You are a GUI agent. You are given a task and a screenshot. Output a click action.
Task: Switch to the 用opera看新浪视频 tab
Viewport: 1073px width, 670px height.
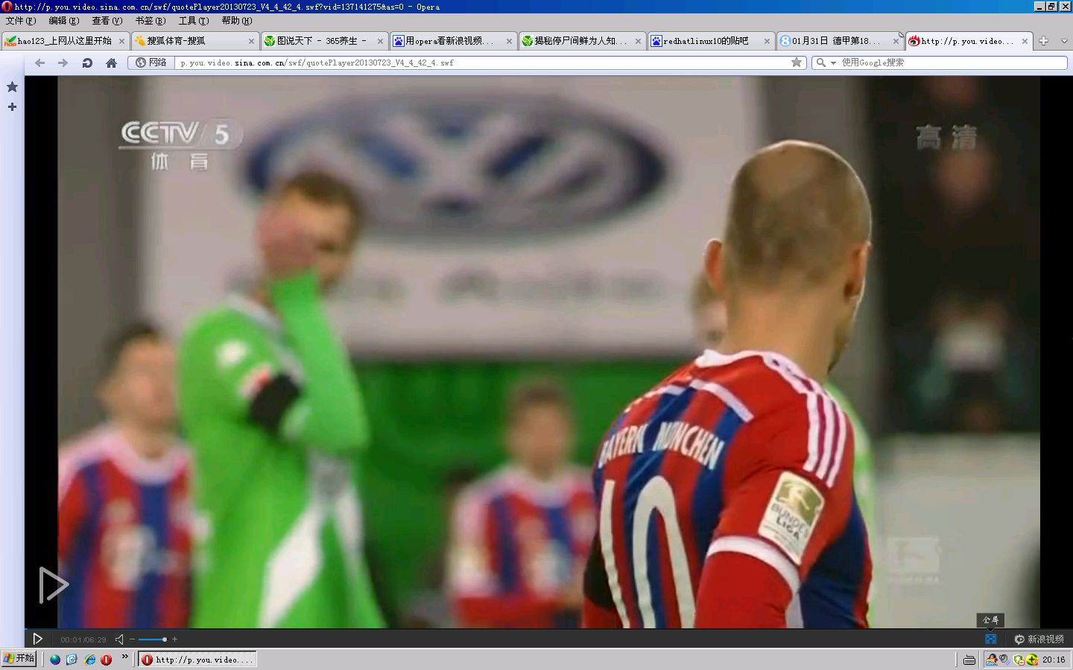[452, 41]
